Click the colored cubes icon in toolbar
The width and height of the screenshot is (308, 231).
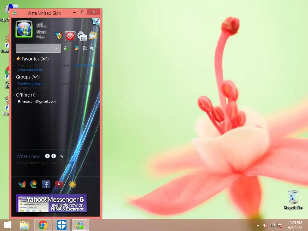pos(77,48)
